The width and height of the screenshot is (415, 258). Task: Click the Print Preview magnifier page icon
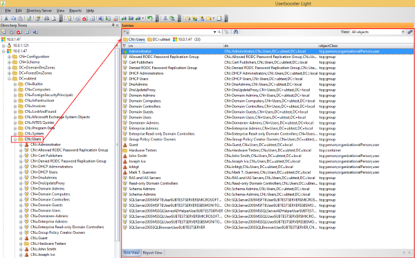54,18
